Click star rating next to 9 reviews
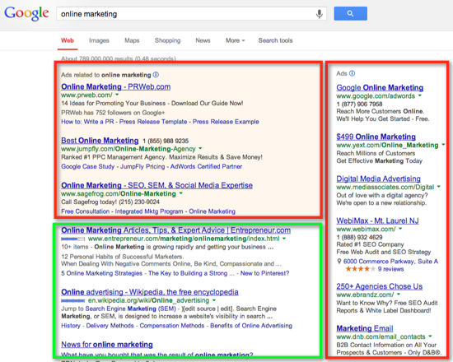The image size is (453, 362). [360, 269]
